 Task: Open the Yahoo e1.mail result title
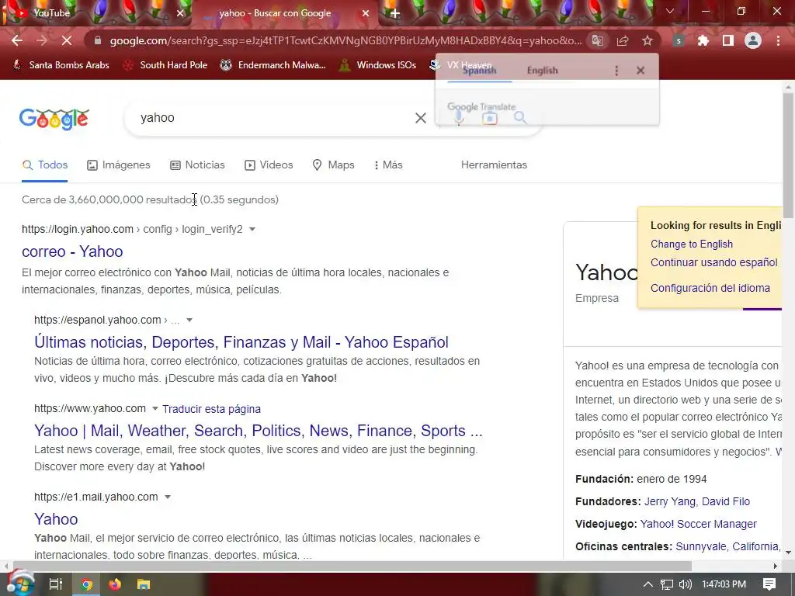click(x=56, y=519)
